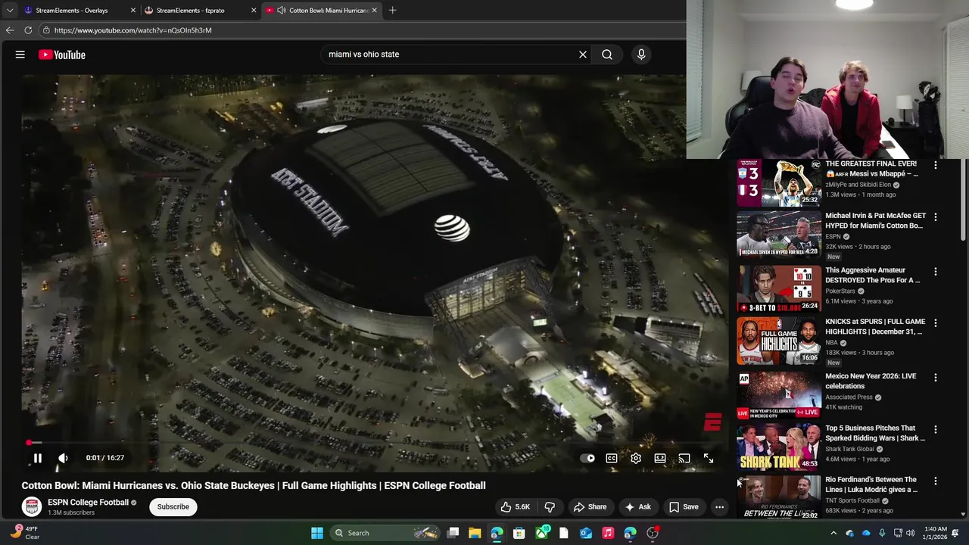Open the system volume tray icon
The height and width of the screenshot is (545, 969).
click(x=910, y=533)
